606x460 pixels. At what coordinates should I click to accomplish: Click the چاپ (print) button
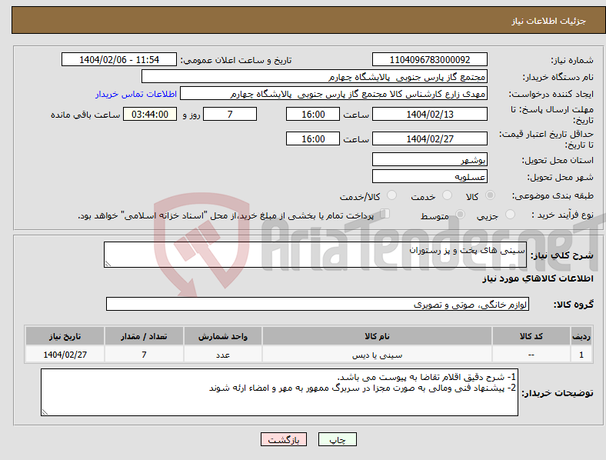tap(337, 439)
